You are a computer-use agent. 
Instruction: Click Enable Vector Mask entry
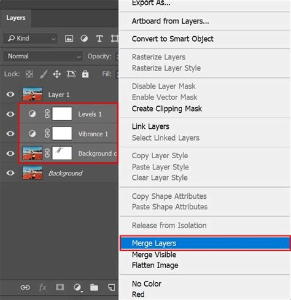[164, 97]
